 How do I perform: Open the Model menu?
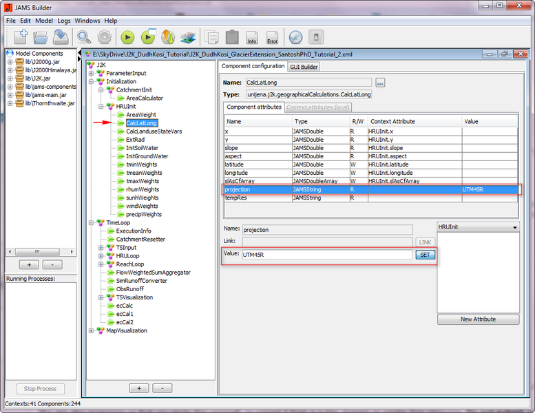pyautogui.click(x=44, y=21)
